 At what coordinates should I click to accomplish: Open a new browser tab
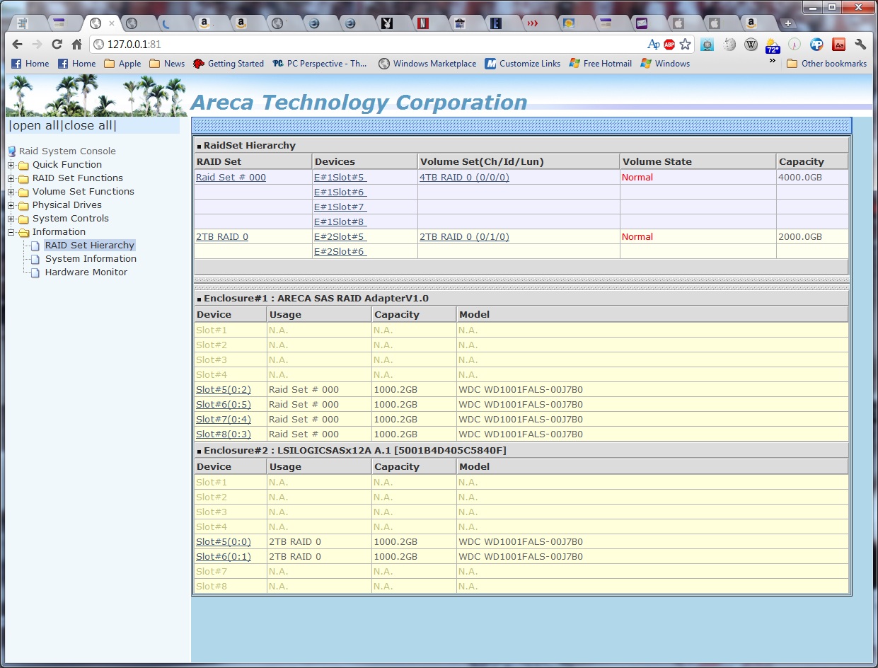[x=788, y=23]
